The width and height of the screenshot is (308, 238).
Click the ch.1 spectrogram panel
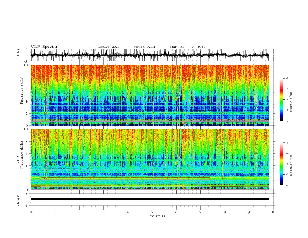[150, 95]
